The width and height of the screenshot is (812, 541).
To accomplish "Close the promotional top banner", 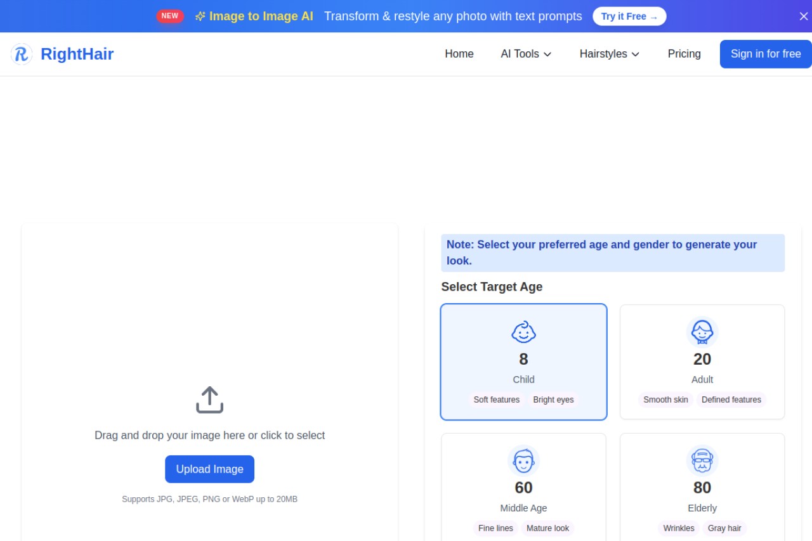I will 803,16.
